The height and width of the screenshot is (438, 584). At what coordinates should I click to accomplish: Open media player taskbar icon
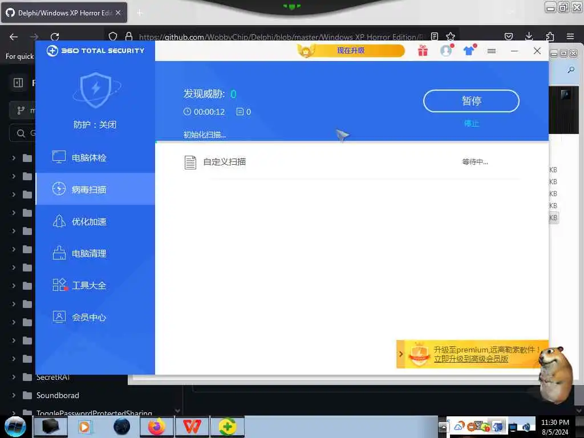click(85, 427)
